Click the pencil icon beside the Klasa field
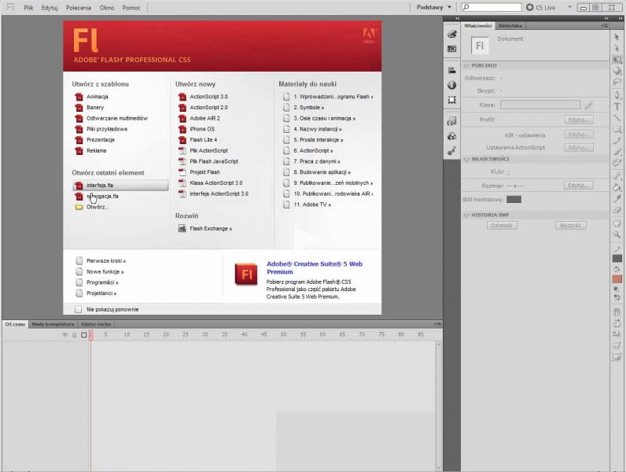The image size is (626, 472). click(x=588, y=104)
